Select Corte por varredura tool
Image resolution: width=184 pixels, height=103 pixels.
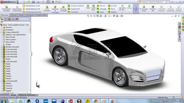[76, 6]
